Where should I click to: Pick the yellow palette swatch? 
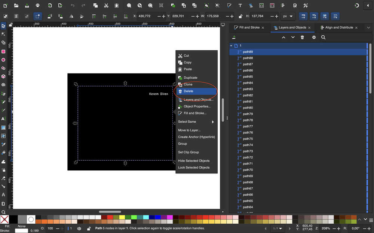122,217
